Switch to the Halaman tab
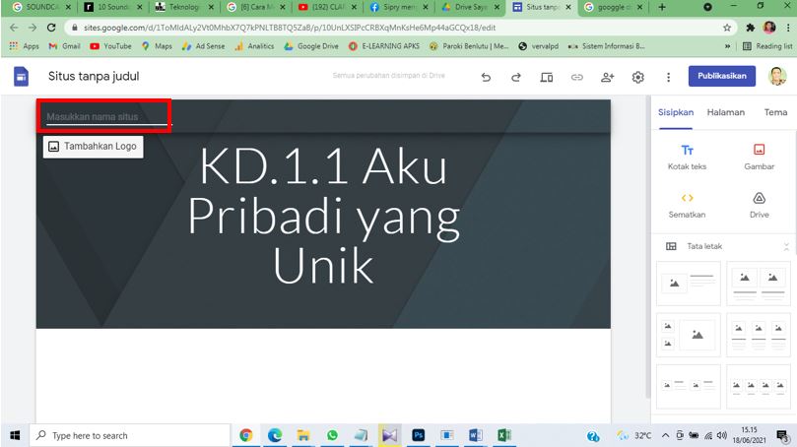Image resolution: width=797 pixels, height=447 pixels. (725, 112)
